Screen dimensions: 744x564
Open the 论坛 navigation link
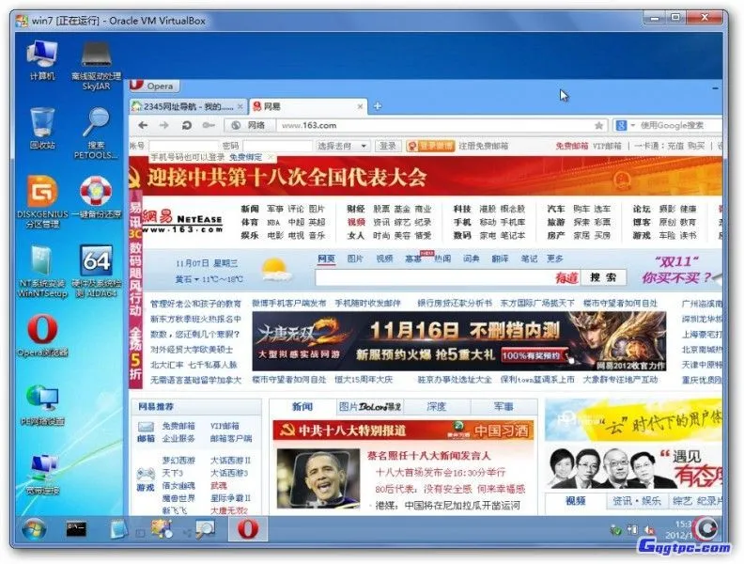click(642, 209)
